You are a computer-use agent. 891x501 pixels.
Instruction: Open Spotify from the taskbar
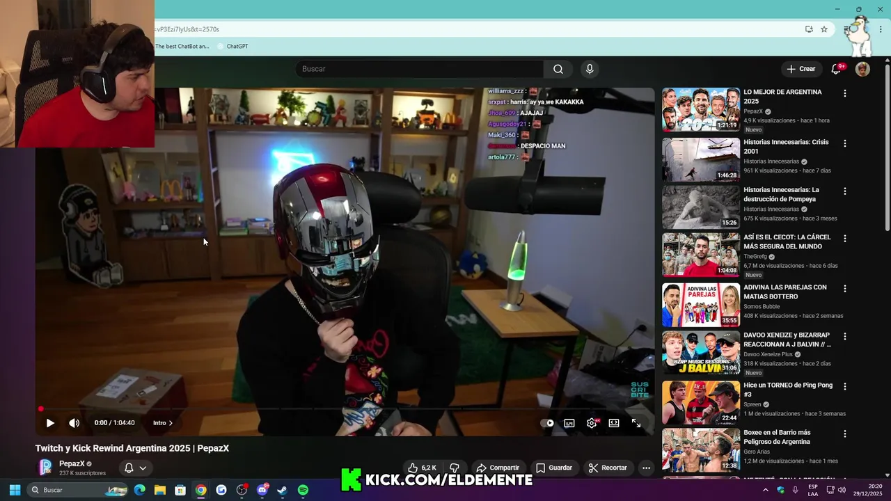(x=303, y=490)
